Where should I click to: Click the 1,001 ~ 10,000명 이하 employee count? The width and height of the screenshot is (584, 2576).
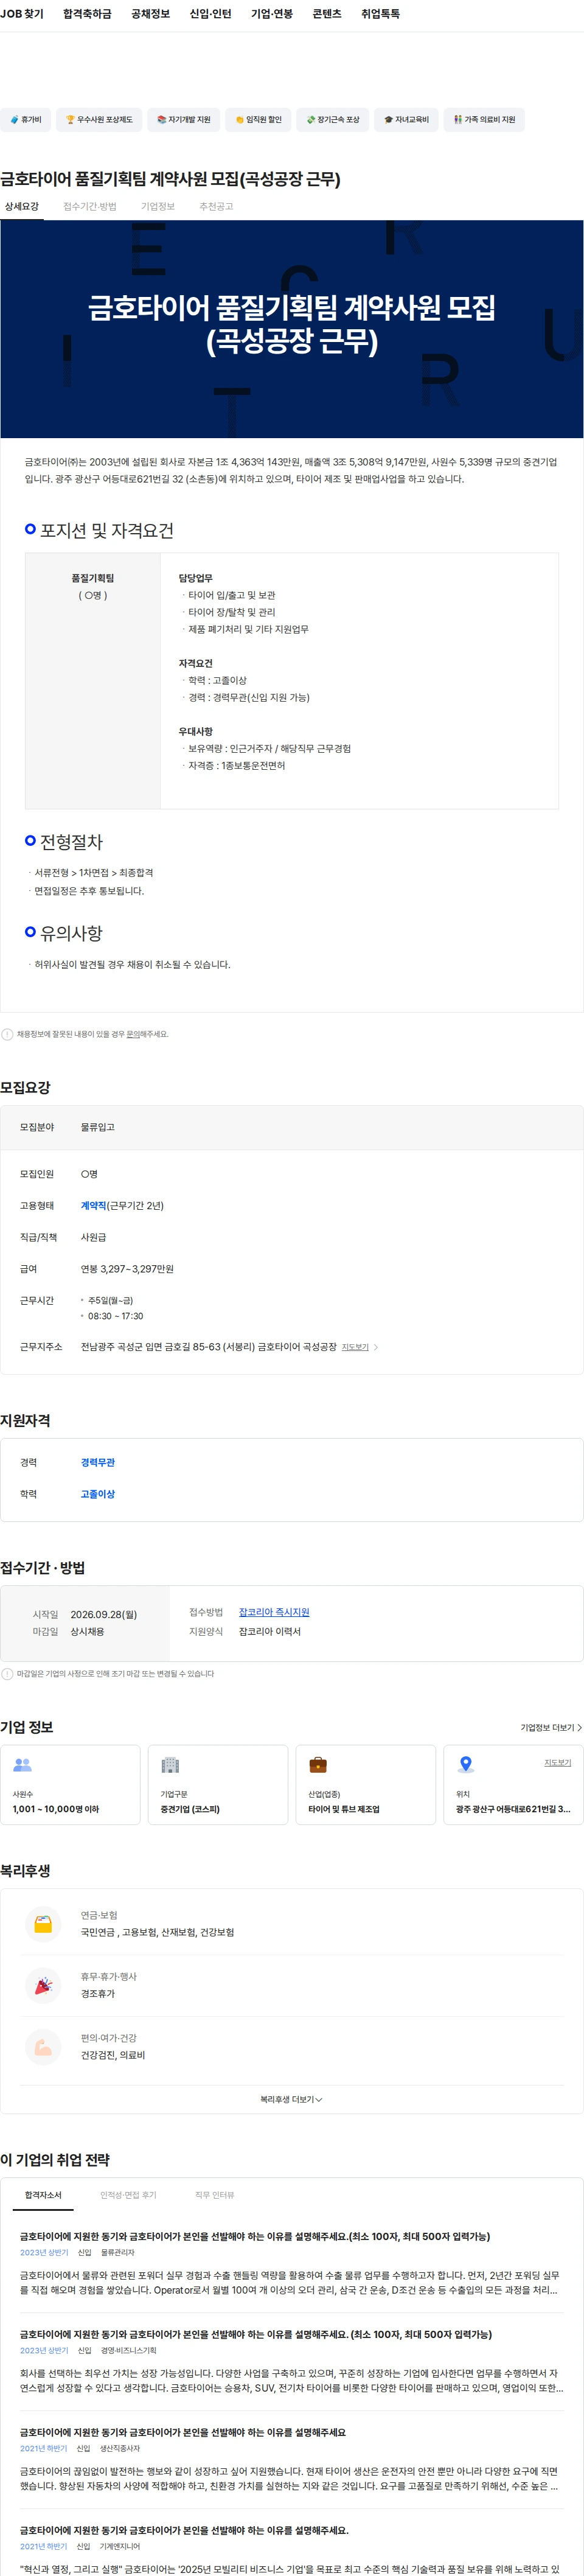point(56,1809)
